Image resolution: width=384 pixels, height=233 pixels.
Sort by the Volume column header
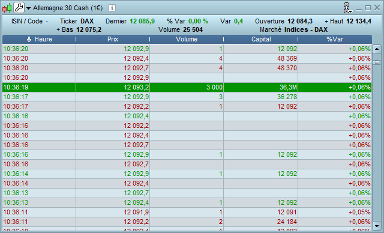pos(187,39)
